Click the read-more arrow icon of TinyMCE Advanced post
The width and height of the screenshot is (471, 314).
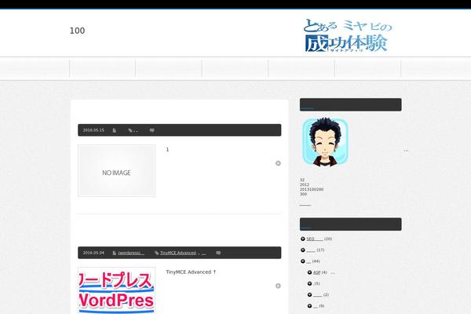[278, 286]
